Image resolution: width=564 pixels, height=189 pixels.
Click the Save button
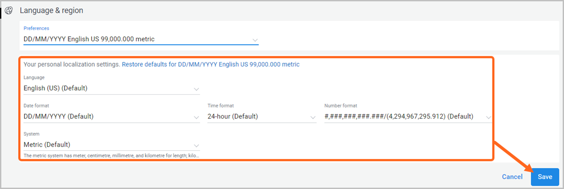pos(545,177)
